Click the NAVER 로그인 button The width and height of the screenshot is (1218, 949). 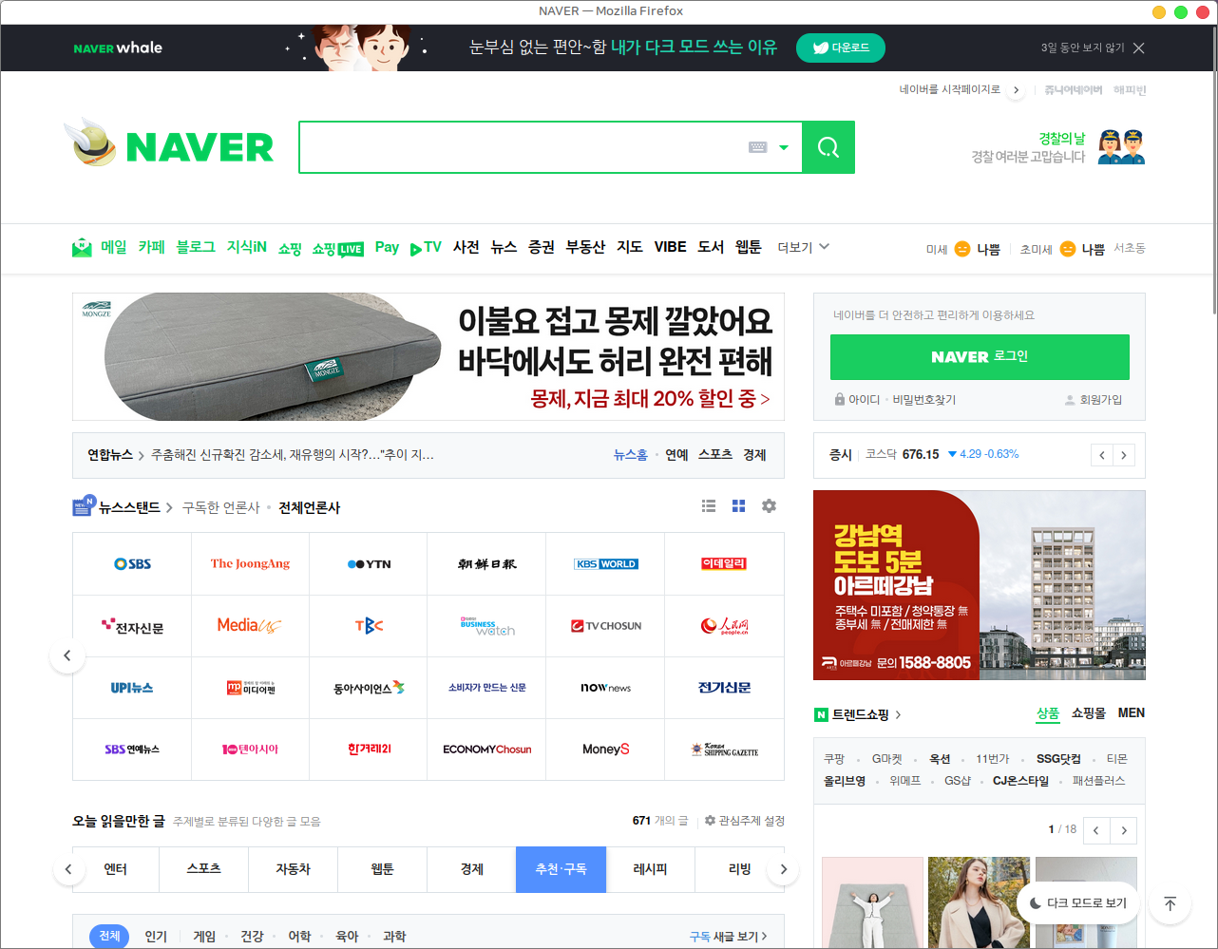click(980, 357)
